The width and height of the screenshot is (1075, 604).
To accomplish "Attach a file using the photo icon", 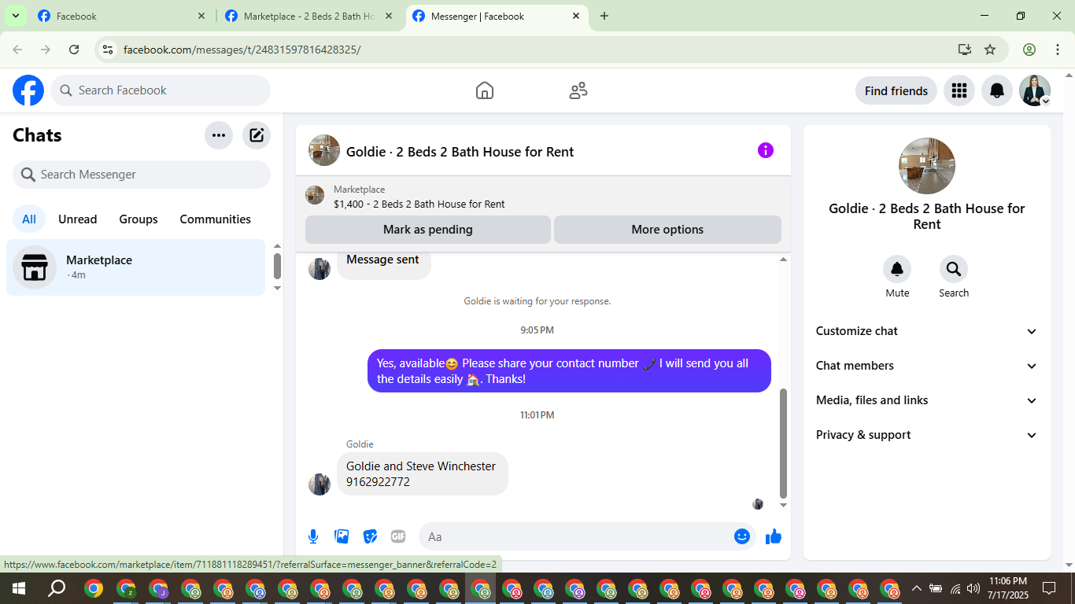I will pos(342,536).
